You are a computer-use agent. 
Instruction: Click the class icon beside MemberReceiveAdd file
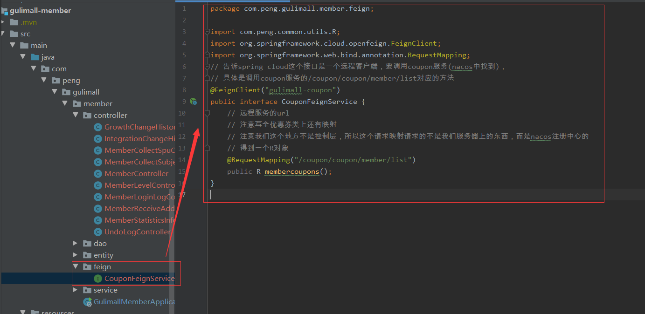97,209
